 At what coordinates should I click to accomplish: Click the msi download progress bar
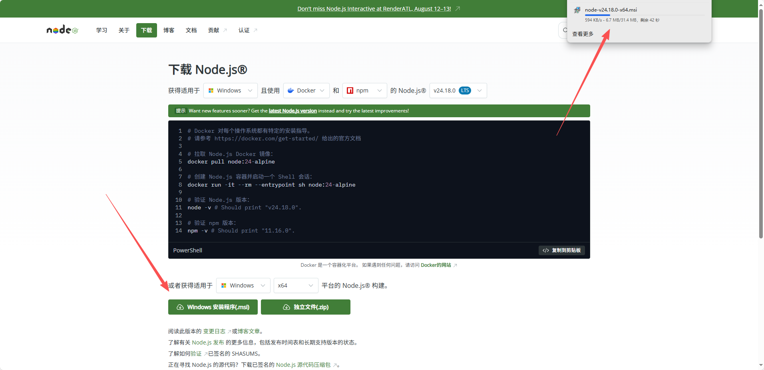coord(645,15)
